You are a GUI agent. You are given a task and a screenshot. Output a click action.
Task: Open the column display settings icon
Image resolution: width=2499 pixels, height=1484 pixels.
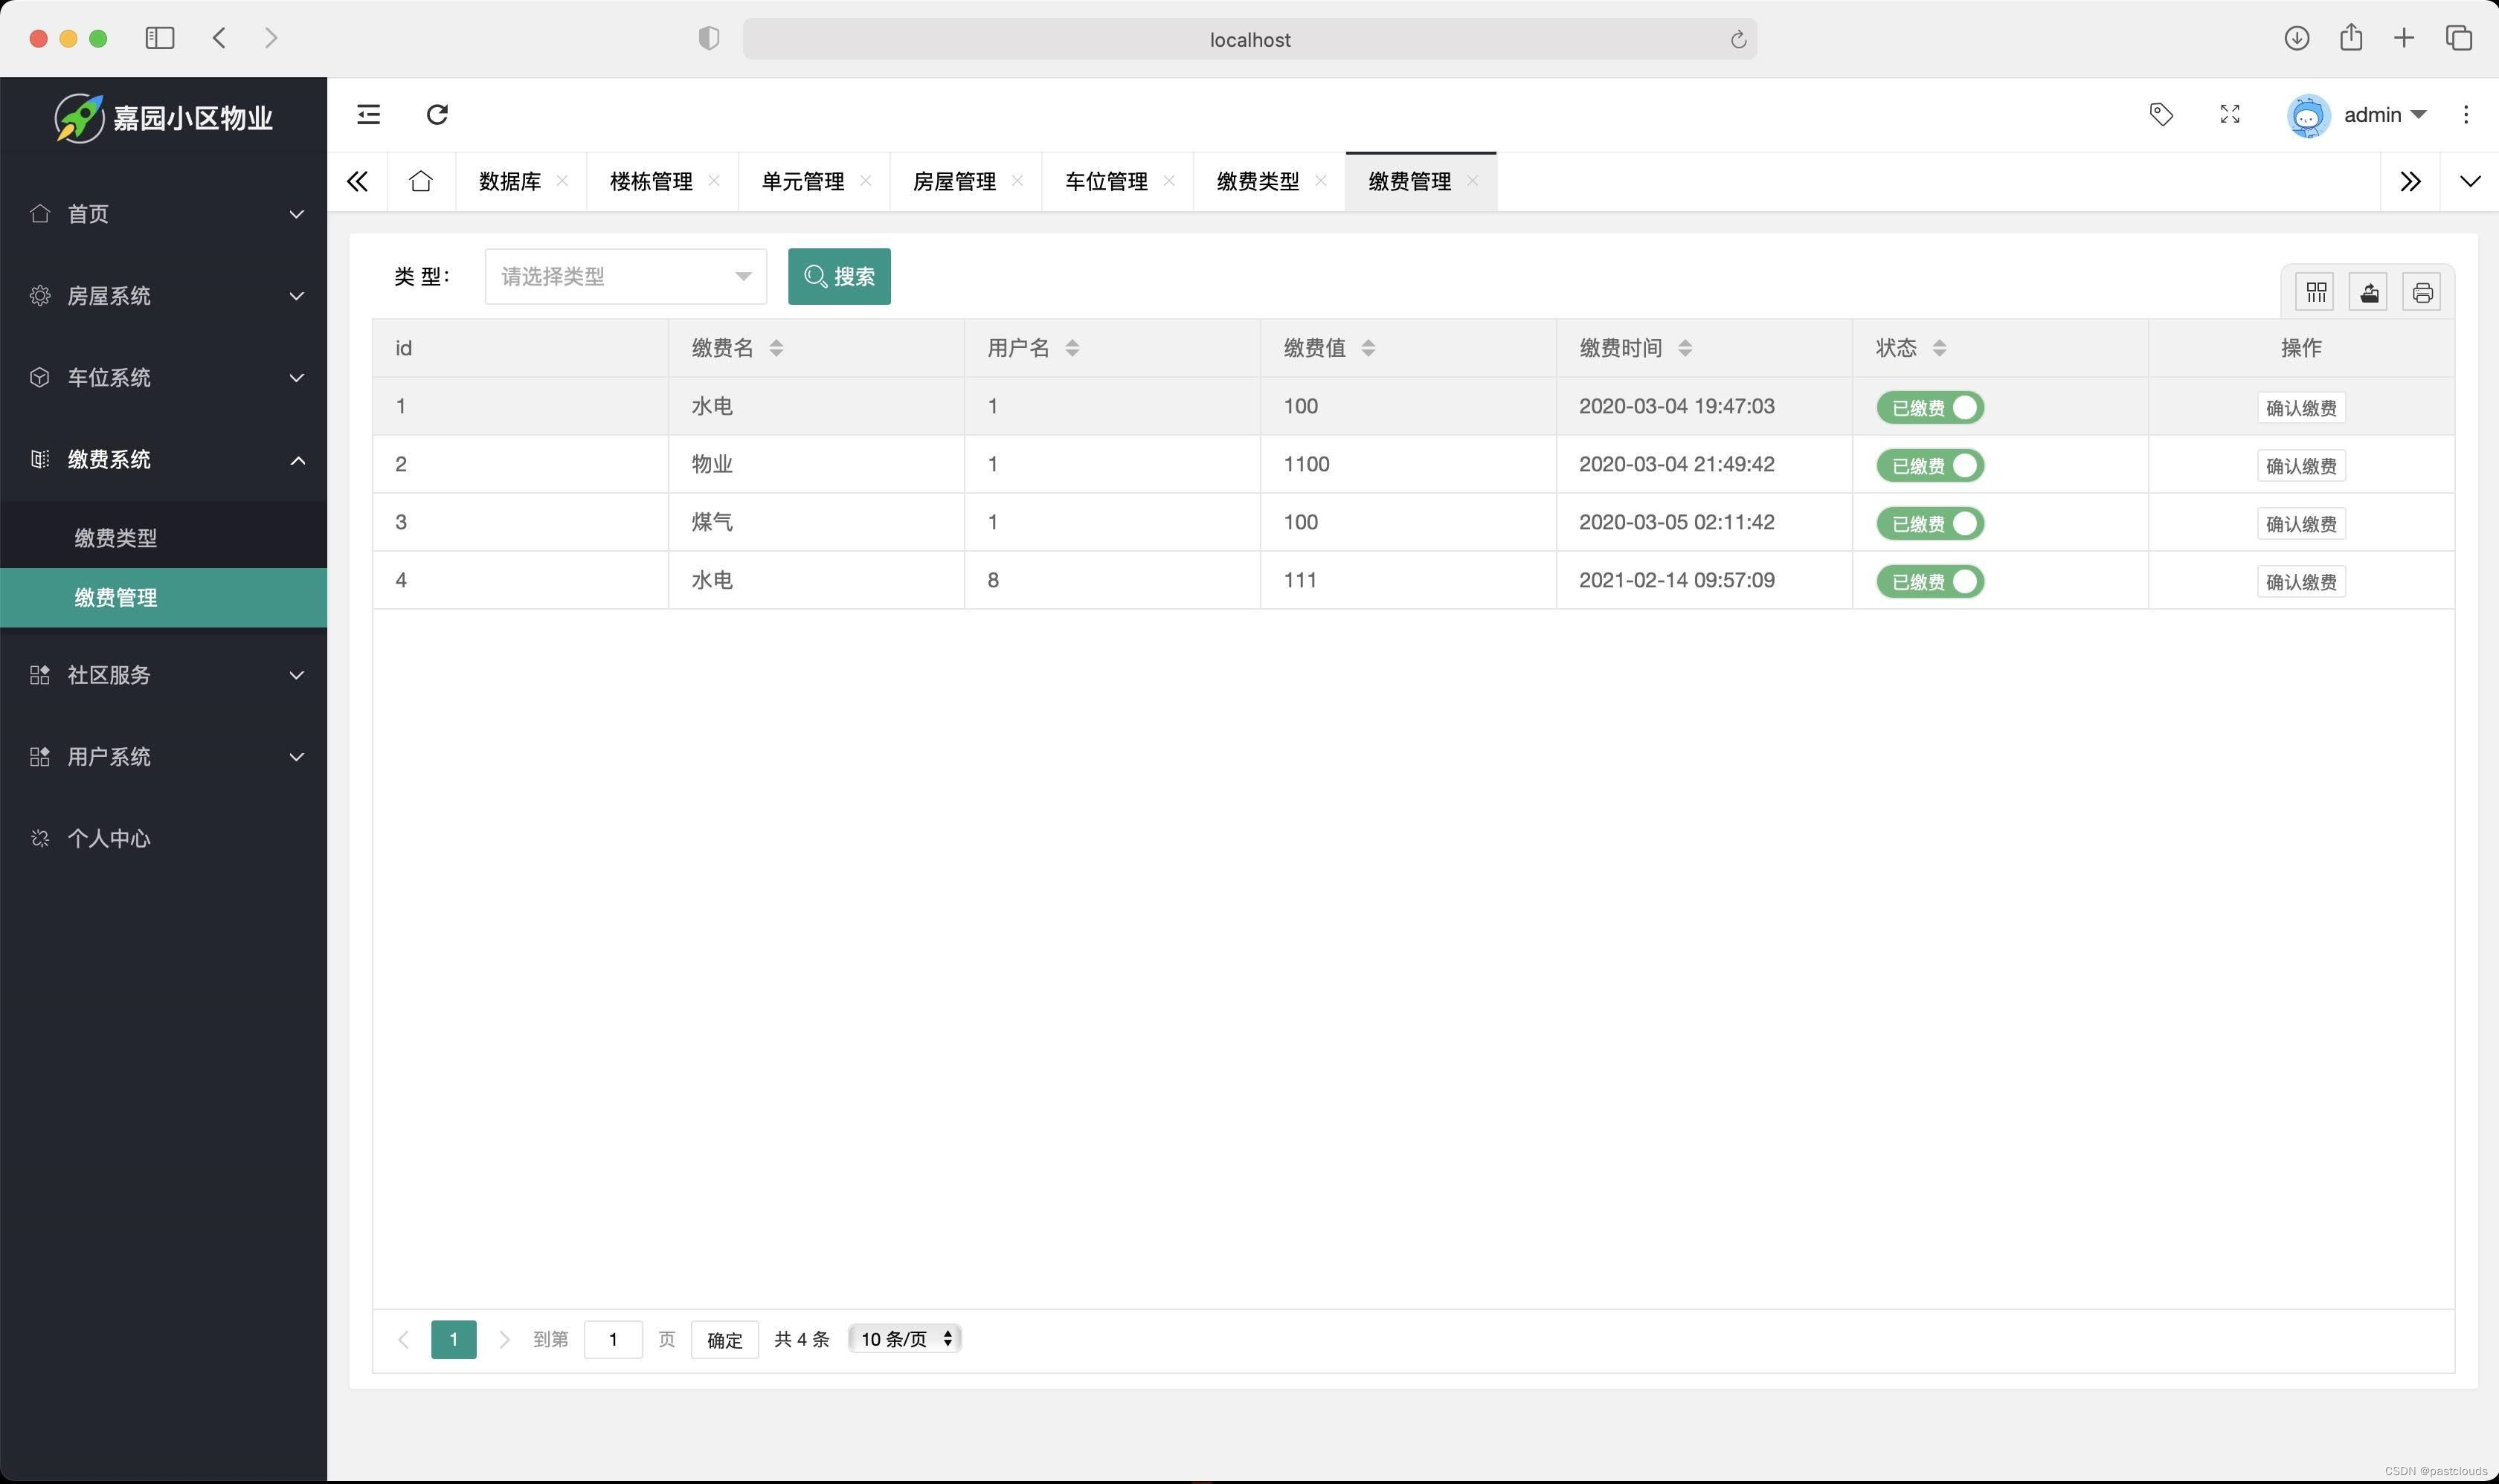tap(2316, 291)
